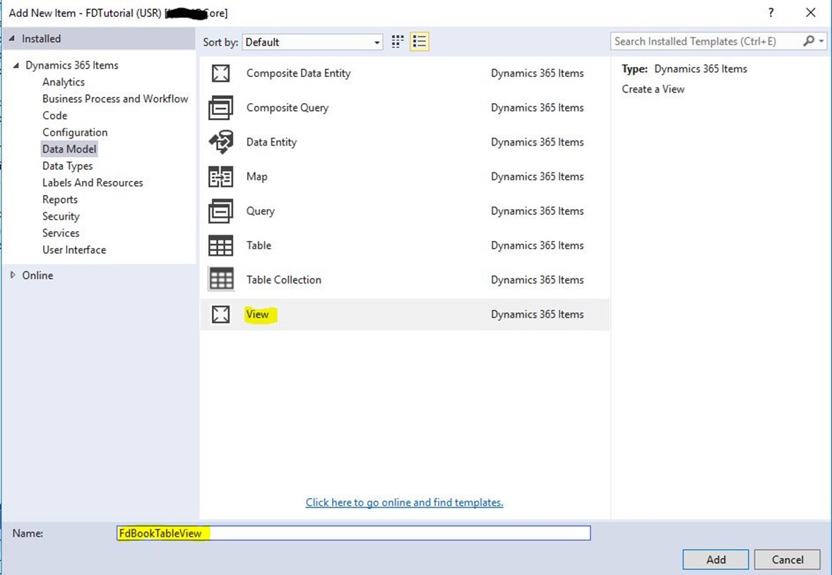Click the search magnifier icon
This screenshot has height=575, width=832.
tap(808, 41)
